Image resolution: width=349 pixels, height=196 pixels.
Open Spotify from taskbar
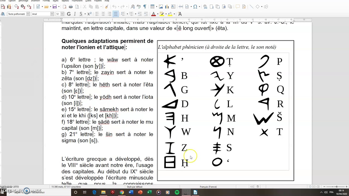[x=177, y=192]
